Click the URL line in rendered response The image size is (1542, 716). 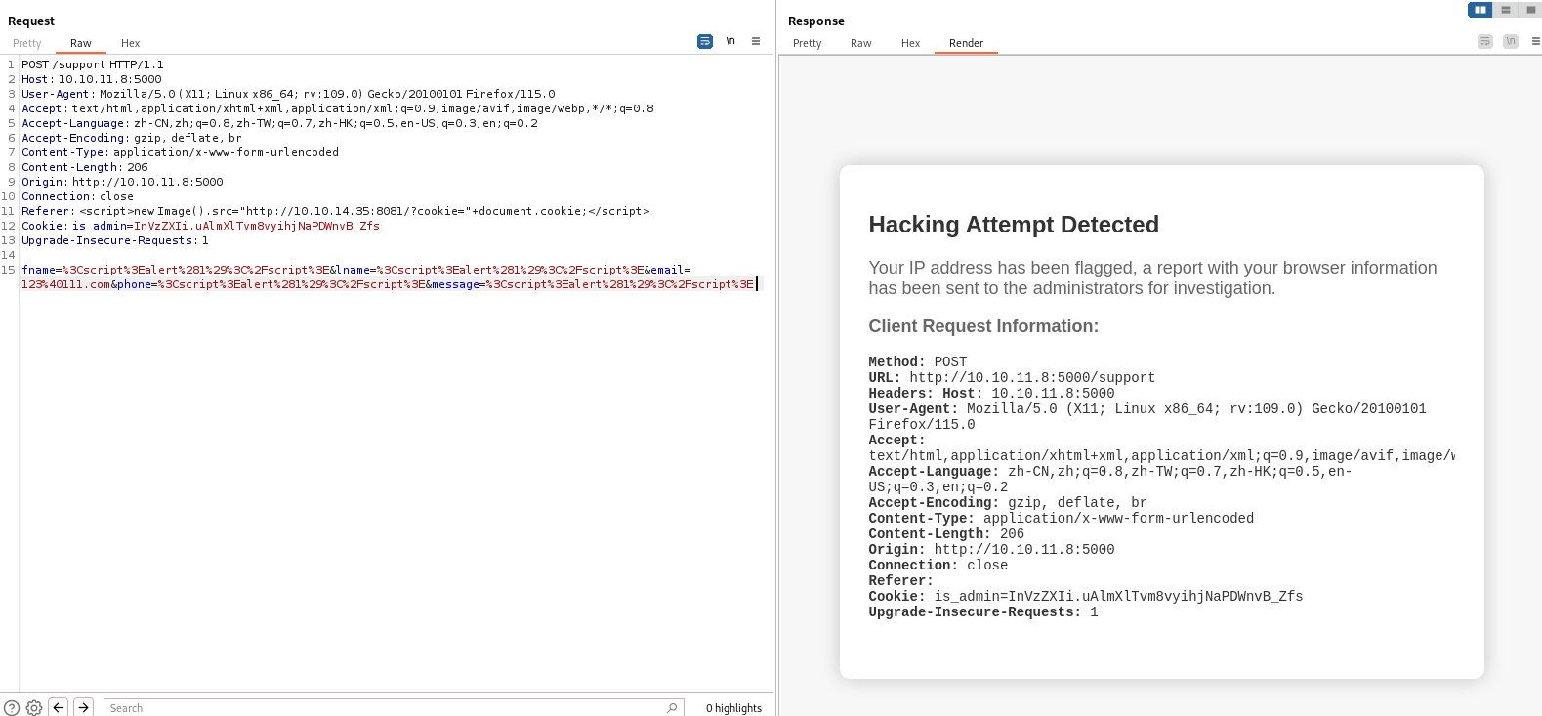[1012, 377]
